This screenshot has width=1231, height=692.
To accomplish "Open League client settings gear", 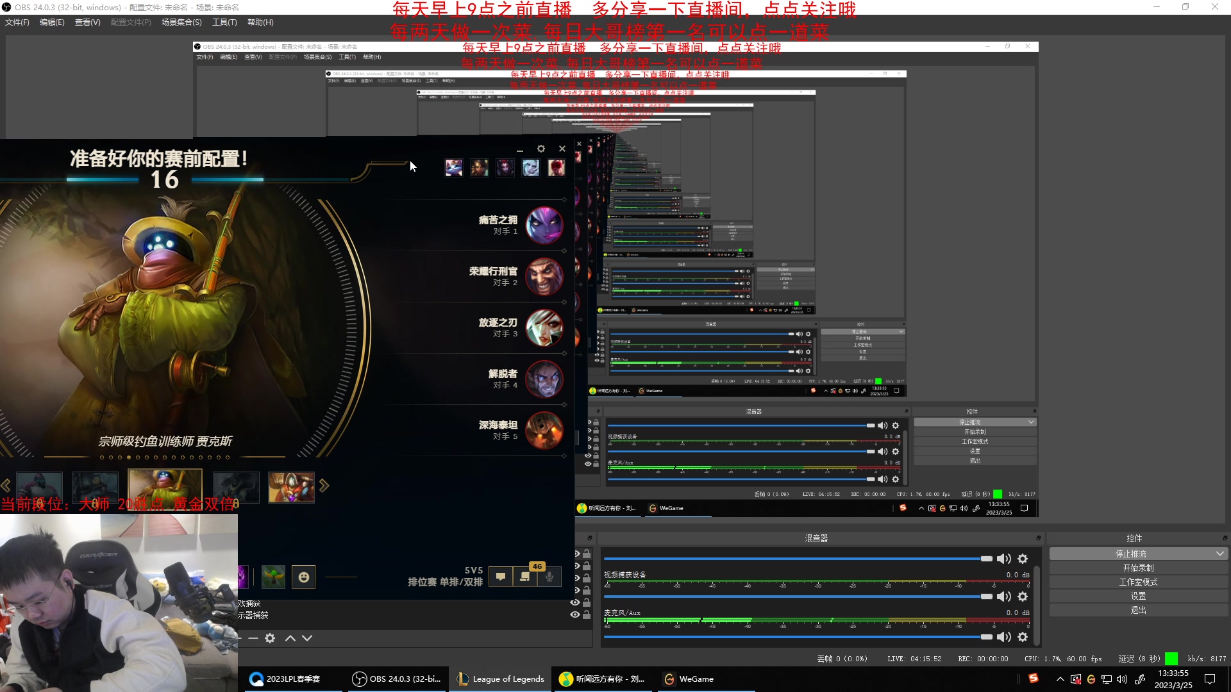I will point(541,149).
